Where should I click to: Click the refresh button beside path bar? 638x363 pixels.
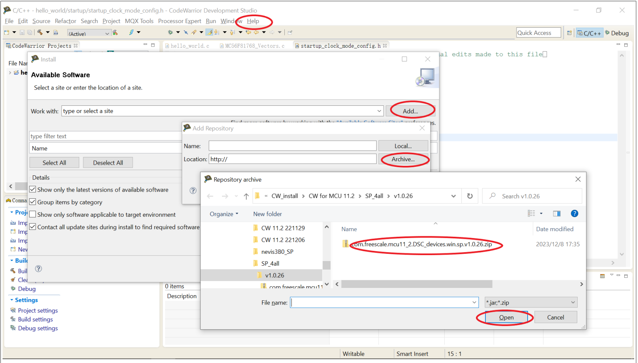point(470,196)
